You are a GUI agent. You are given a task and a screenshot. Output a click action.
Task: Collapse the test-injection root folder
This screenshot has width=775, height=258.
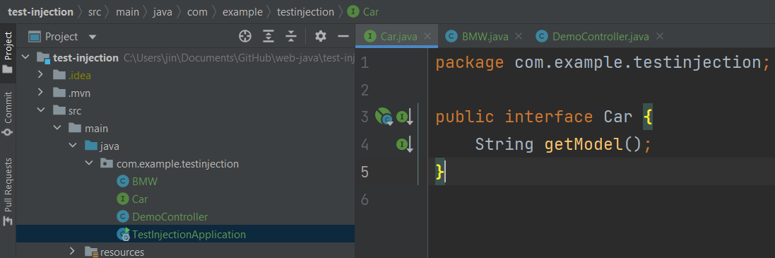click(x=26, y=58)
